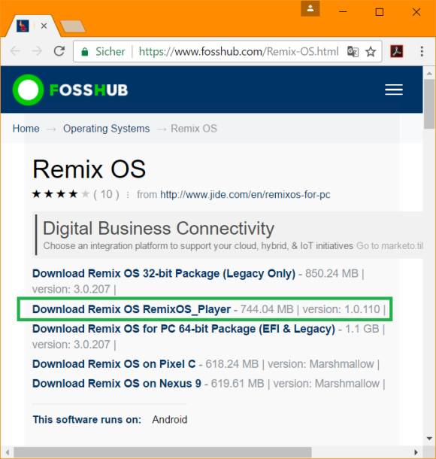The width and height of the screenshot is (436, 459).
Task: Reload the page with refresh icon
Action: 59,51
